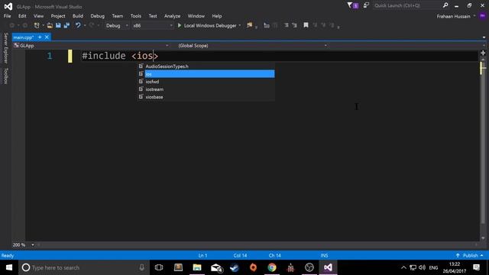489x275 pixels.
Task: Open the Build menu
Action: click(x=78, y=16)
